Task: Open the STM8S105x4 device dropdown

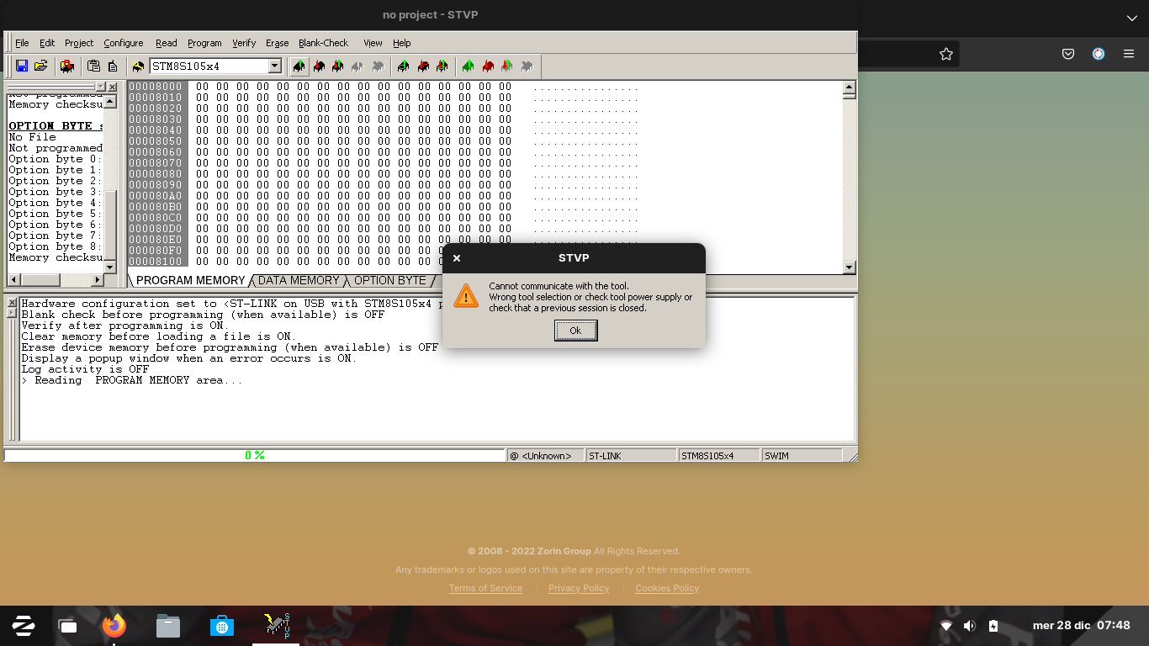Action: pyautogui.click(x=274, y=66)
